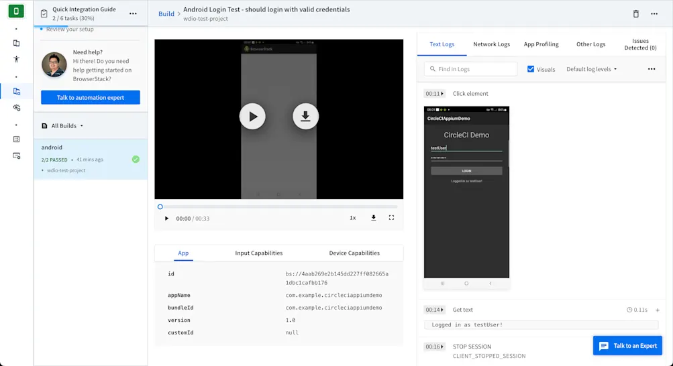Screen dimensions: 673x366
Task: Open the Other Logs tab
Action: (590, 44)
